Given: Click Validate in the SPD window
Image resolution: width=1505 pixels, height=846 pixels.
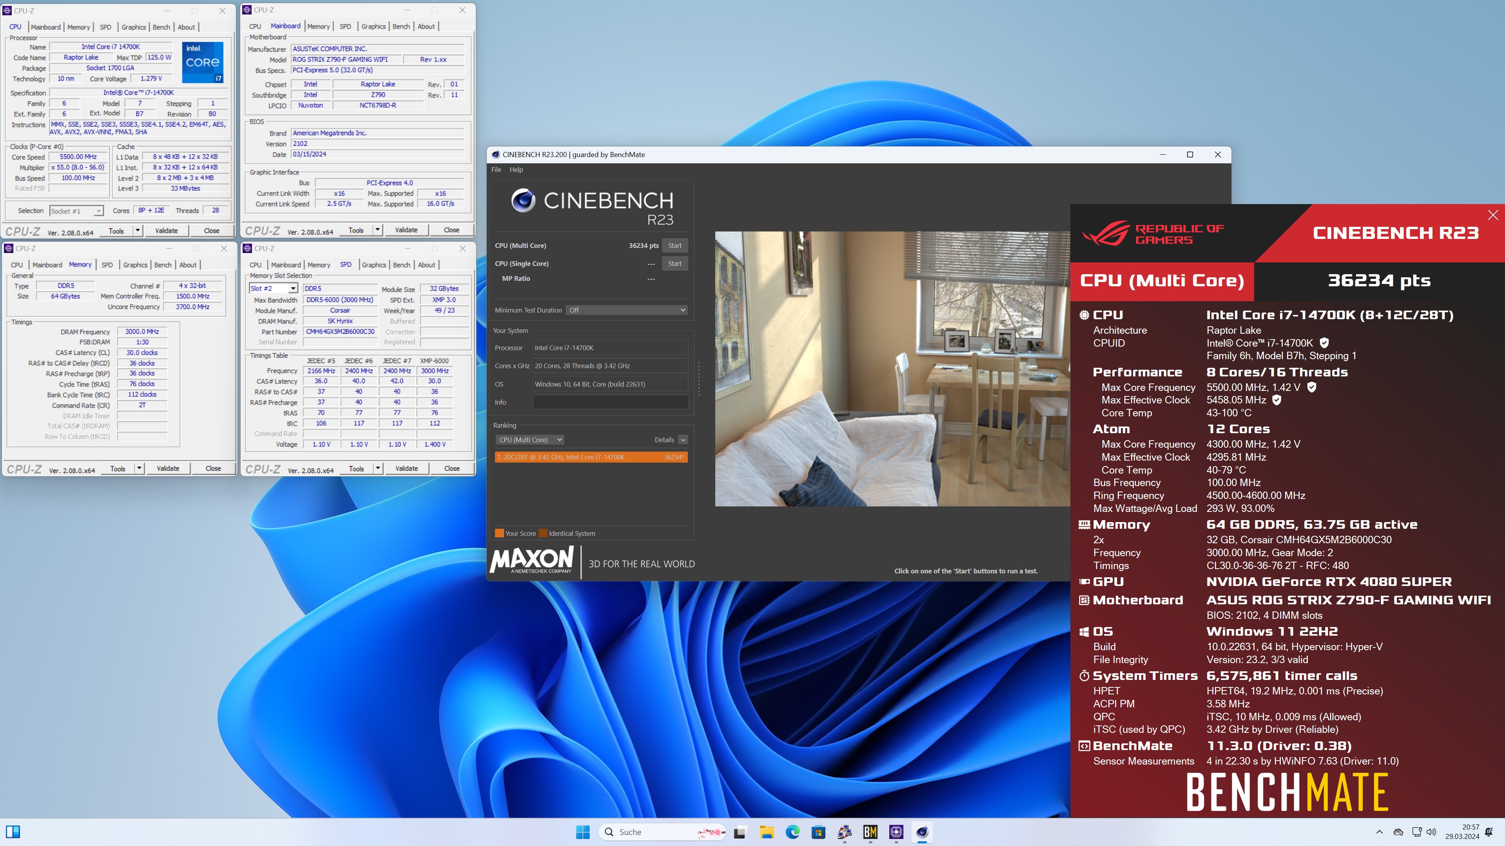Looking at the screenshot, I should 407,468.
